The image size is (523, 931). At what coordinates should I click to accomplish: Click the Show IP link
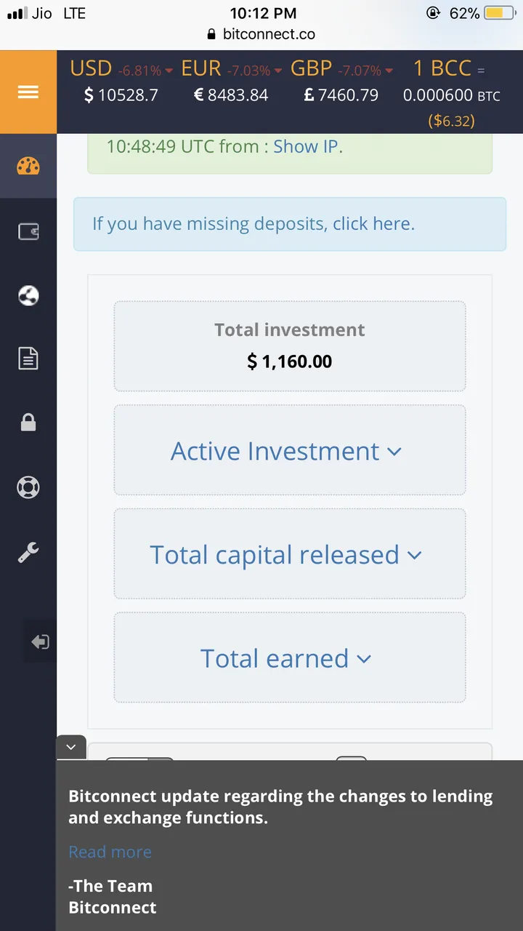(x=306, y=146)
